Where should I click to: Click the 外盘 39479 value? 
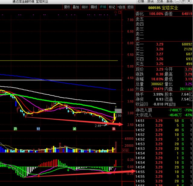point(158,89)
